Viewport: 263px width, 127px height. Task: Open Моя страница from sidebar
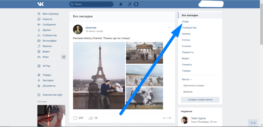coord(51,14)
